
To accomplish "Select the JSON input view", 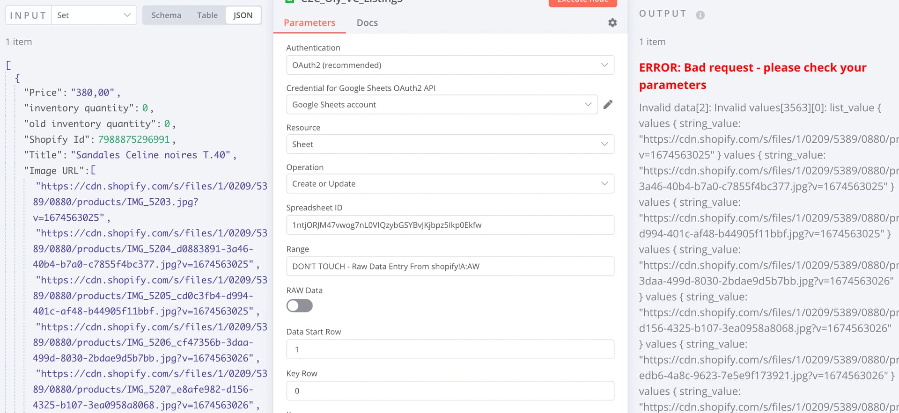I will [243, 15].
